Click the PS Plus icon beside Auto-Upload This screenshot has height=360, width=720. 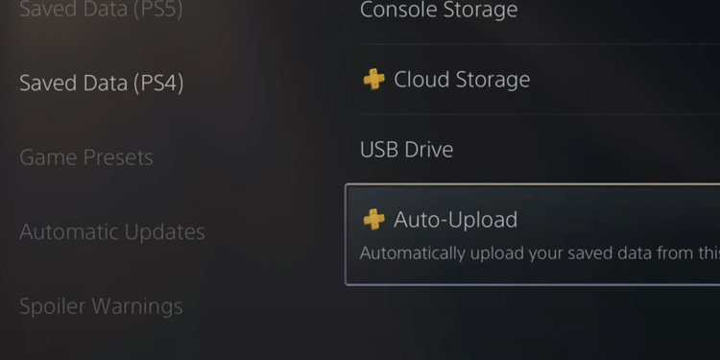tap(374, 220)
